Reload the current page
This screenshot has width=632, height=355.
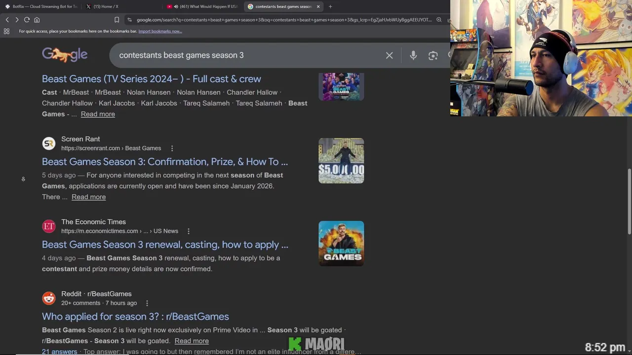27,20
